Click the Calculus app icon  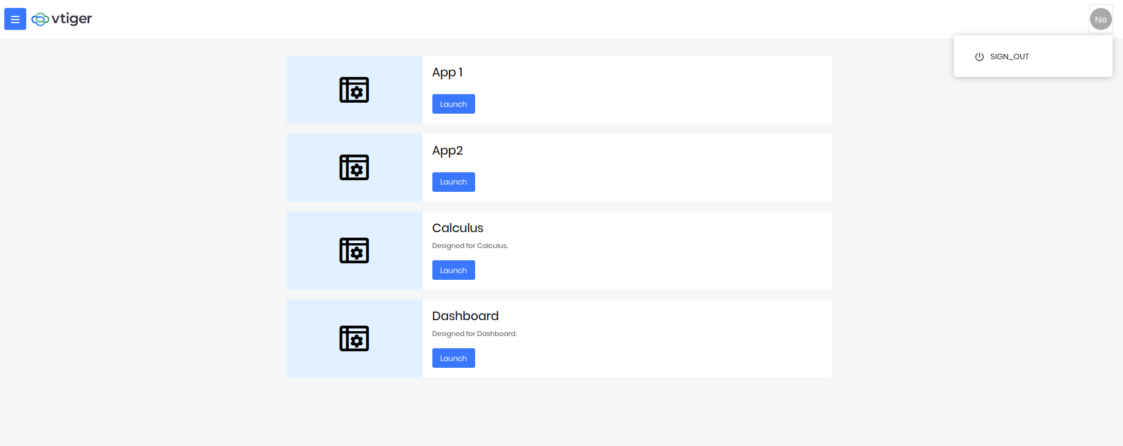point(354,250)
